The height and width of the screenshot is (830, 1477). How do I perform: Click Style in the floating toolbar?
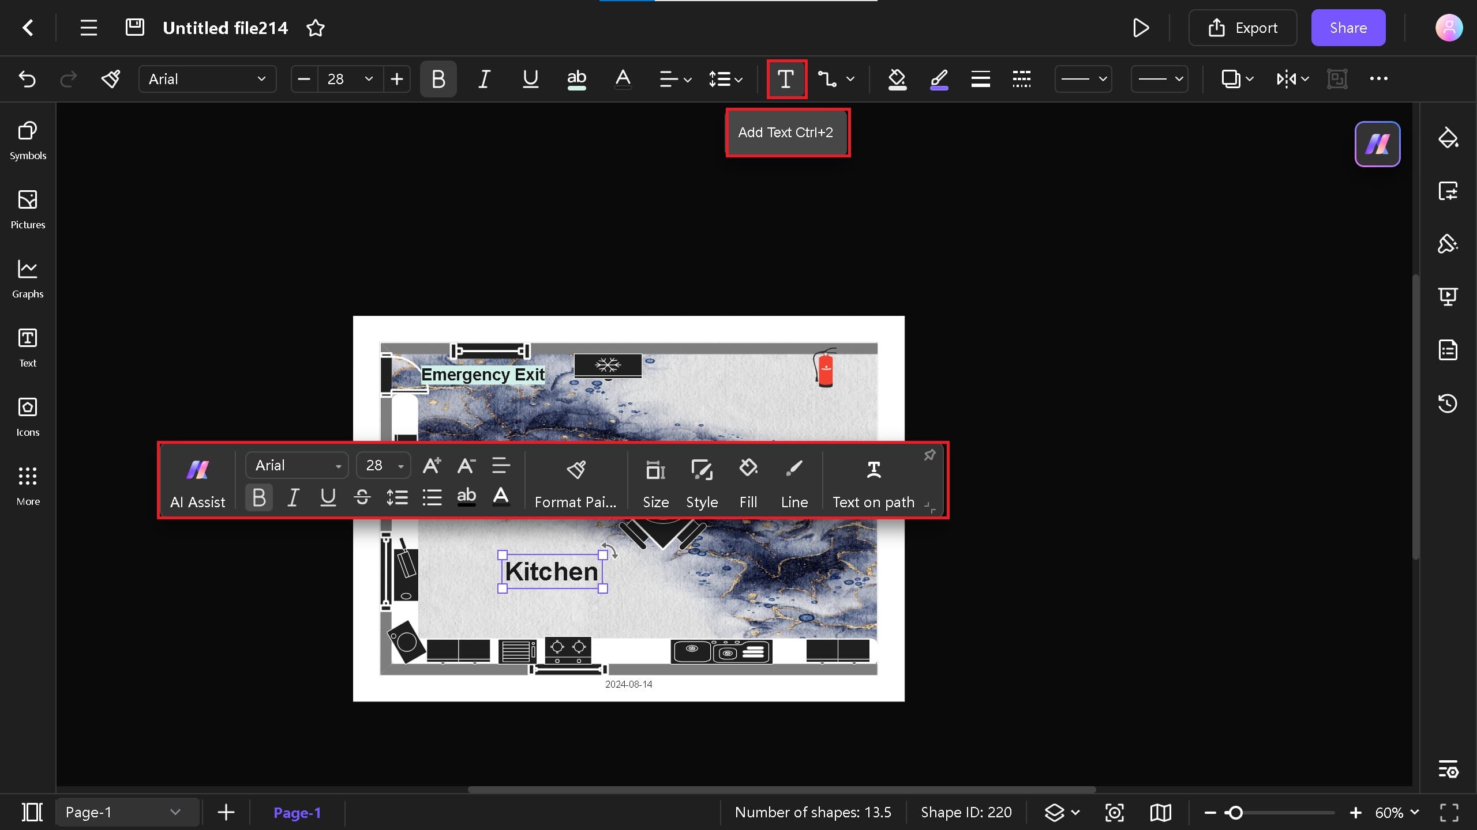pyautogui.click(x=702, y=483)
